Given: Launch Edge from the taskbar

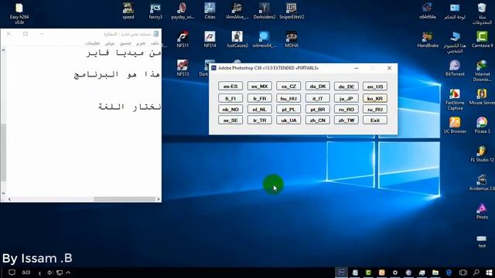Looking at the screenshot, I should (x=449, y=273).
